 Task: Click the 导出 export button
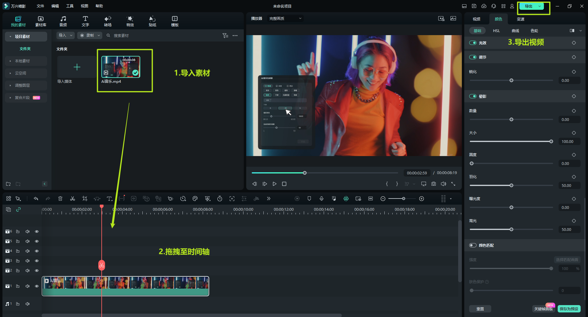point(529,6)
